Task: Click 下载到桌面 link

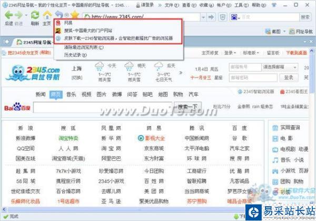Action: click(x=297, y=53)
